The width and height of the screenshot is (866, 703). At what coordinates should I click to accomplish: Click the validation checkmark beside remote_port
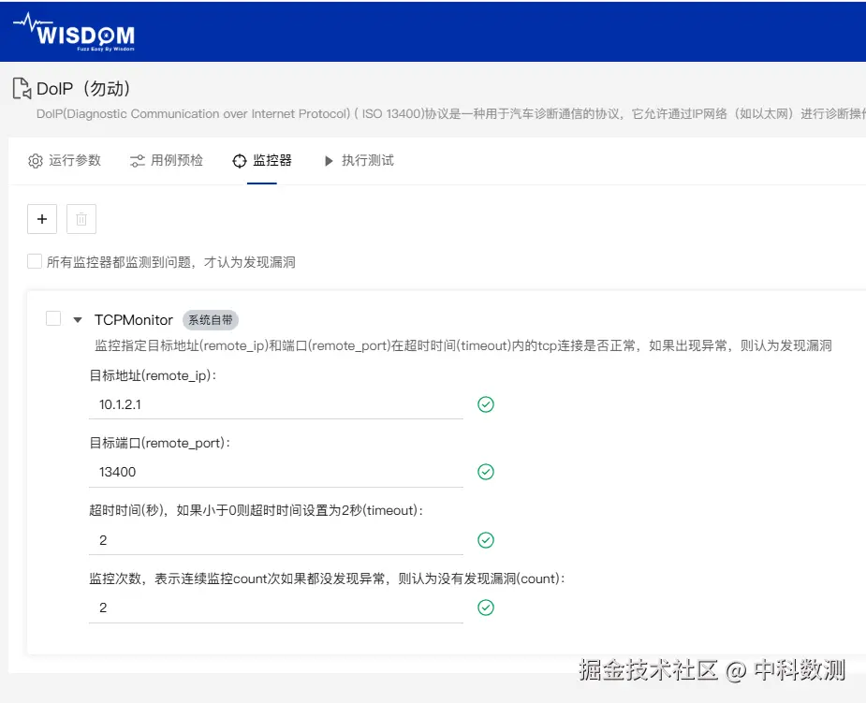tap(486, 472)
